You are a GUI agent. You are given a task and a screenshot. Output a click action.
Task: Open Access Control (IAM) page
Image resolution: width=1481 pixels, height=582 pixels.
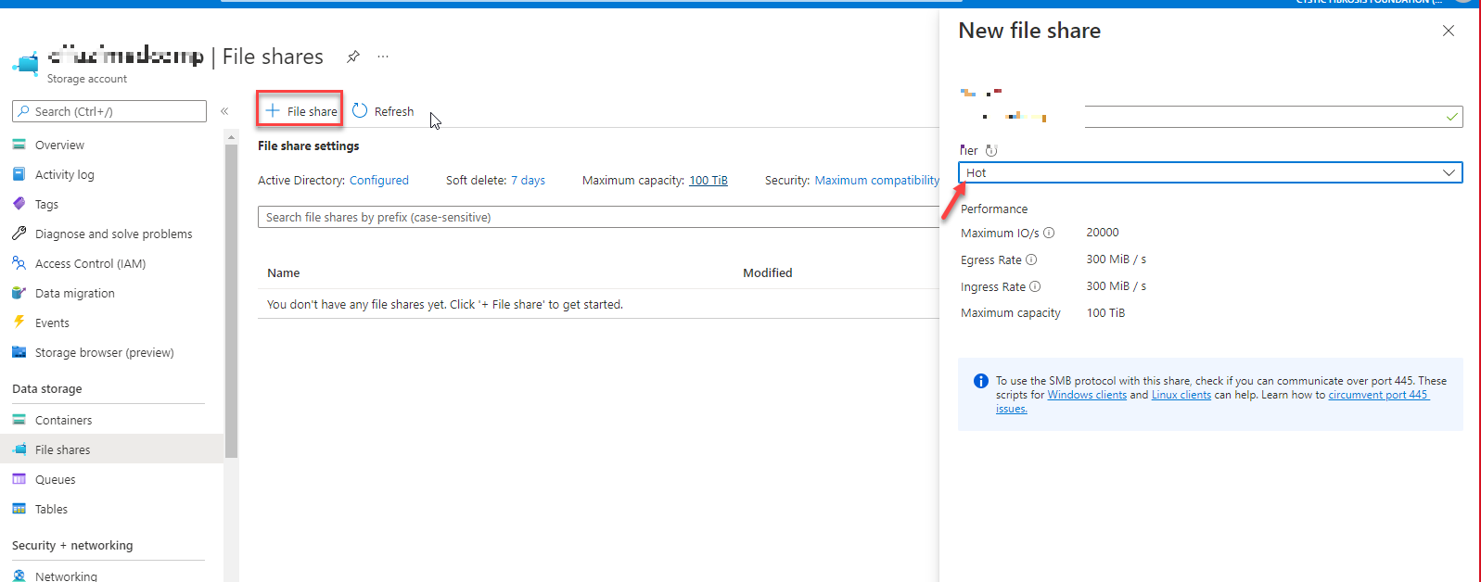[x=90, y=263]
